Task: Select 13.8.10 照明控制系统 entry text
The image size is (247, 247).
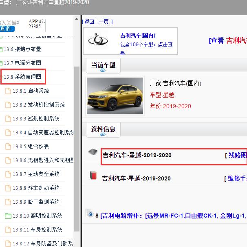Action: coord(37,216)
